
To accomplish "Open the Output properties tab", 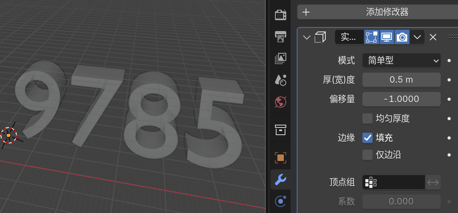I will point(281,37).
